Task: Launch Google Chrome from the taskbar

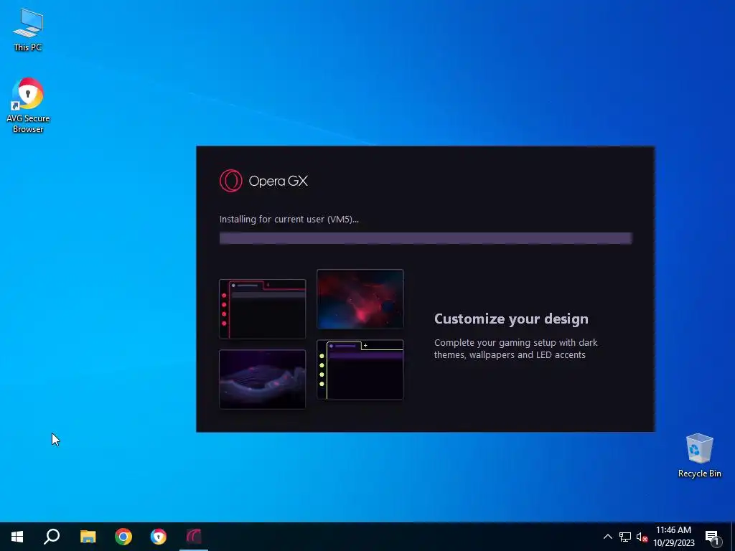Action: pos(123,537)
